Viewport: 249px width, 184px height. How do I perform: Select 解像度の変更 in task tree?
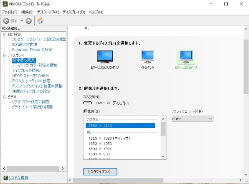24,60
